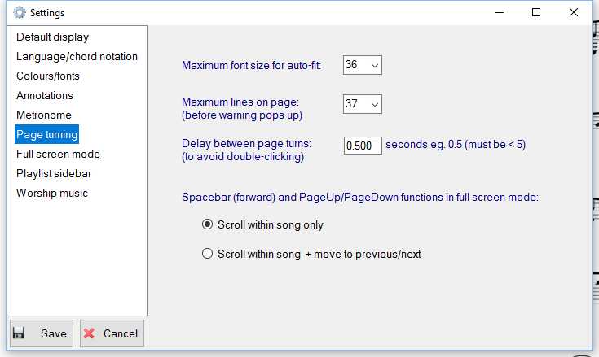The height and width of the screenshot is (357, 599).
Task: Click the Save button
Action: 42,333
